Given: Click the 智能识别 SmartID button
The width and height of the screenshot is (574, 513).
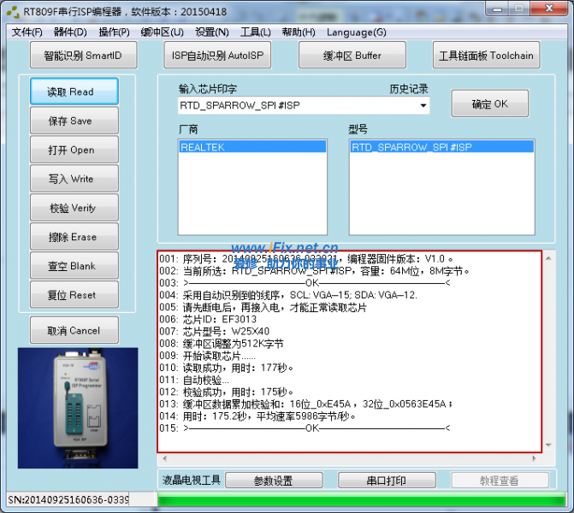Looking at the screenshot, I should pos(83,56).
